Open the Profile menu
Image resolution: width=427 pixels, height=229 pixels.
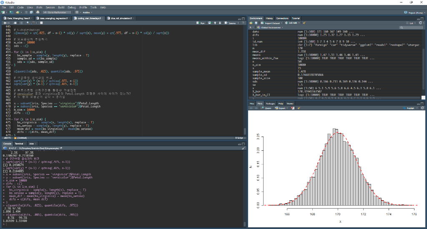pos(83,7)
